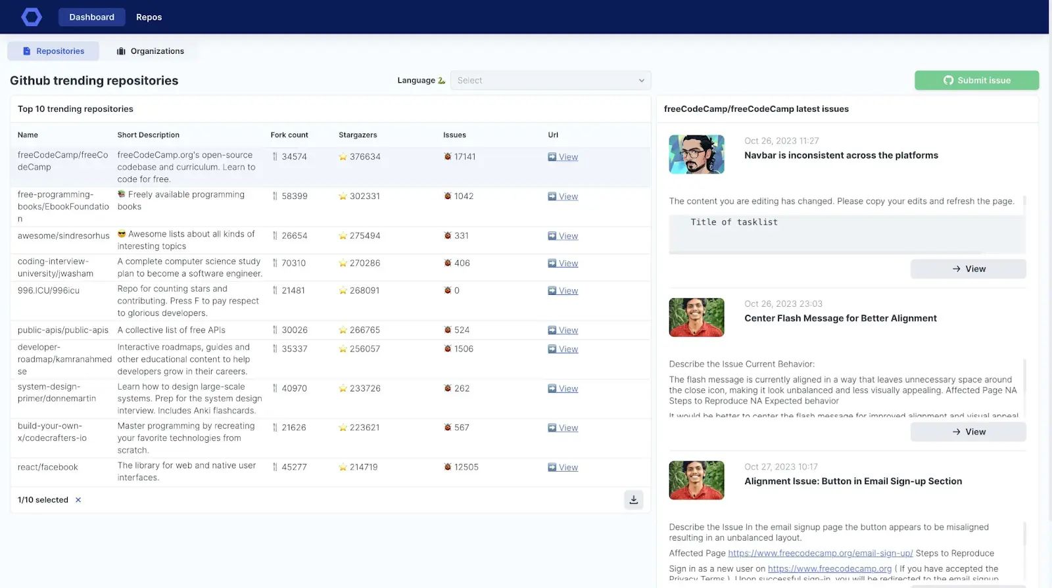
Task: Clear the 1/10 selection with the x icon
Action: 78,500
